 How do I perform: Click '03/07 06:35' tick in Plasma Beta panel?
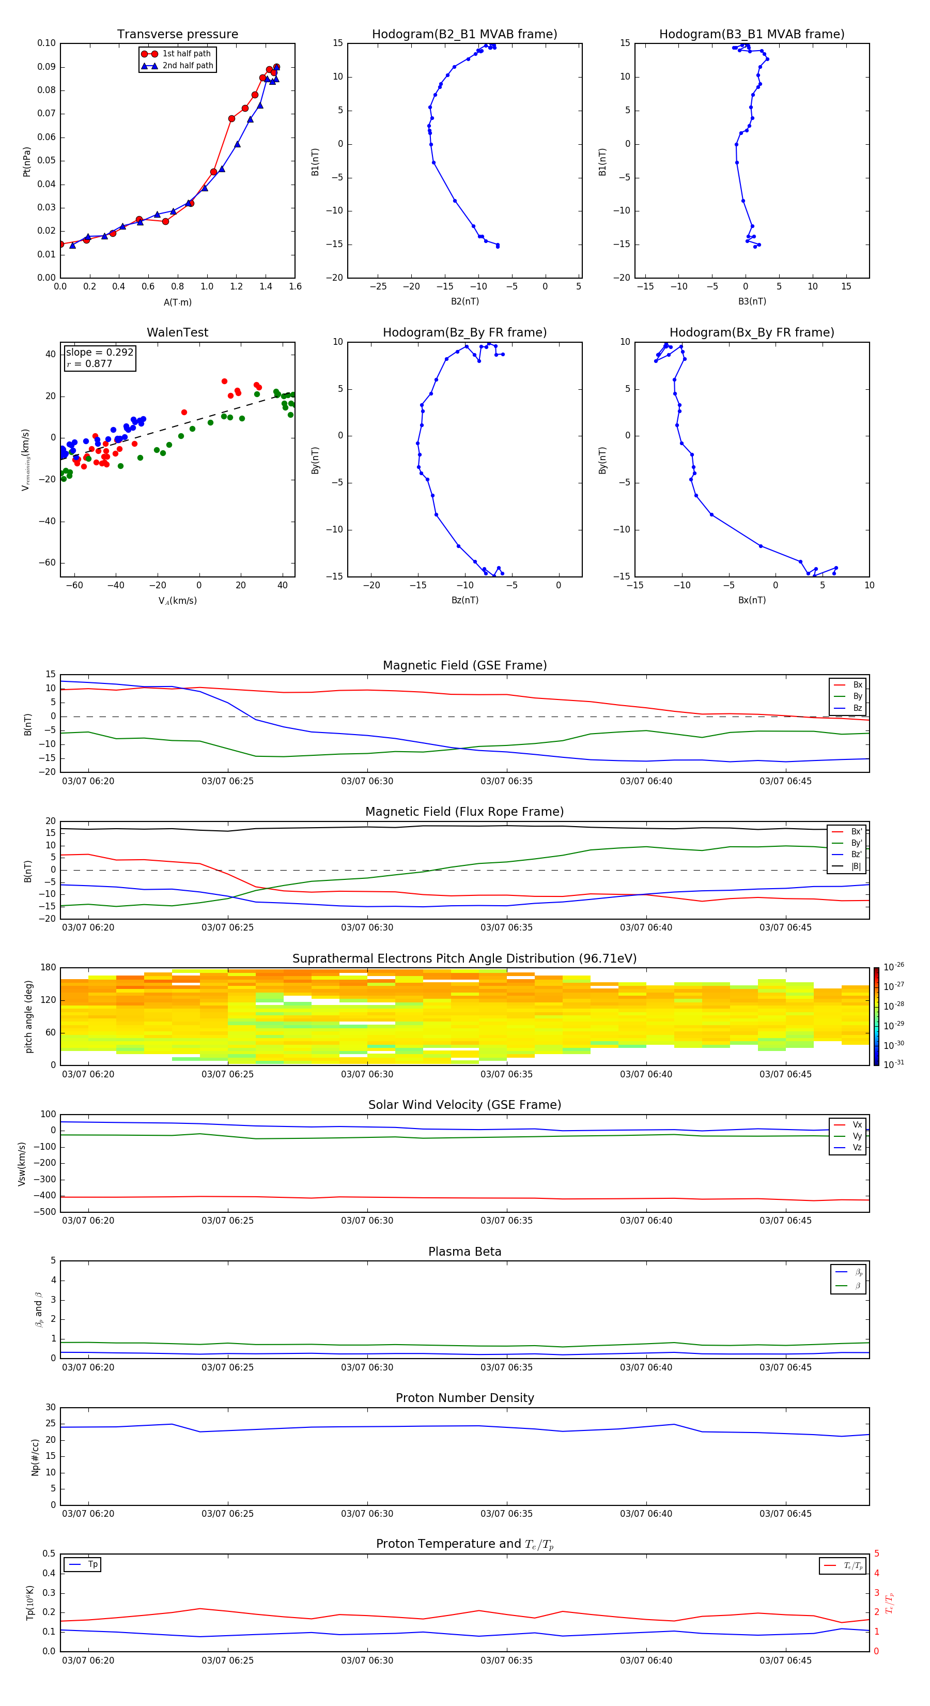tap(506, 1367)
